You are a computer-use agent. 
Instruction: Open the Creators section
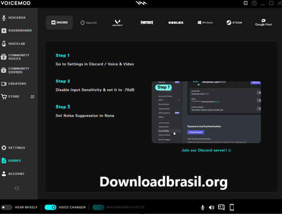14,83
